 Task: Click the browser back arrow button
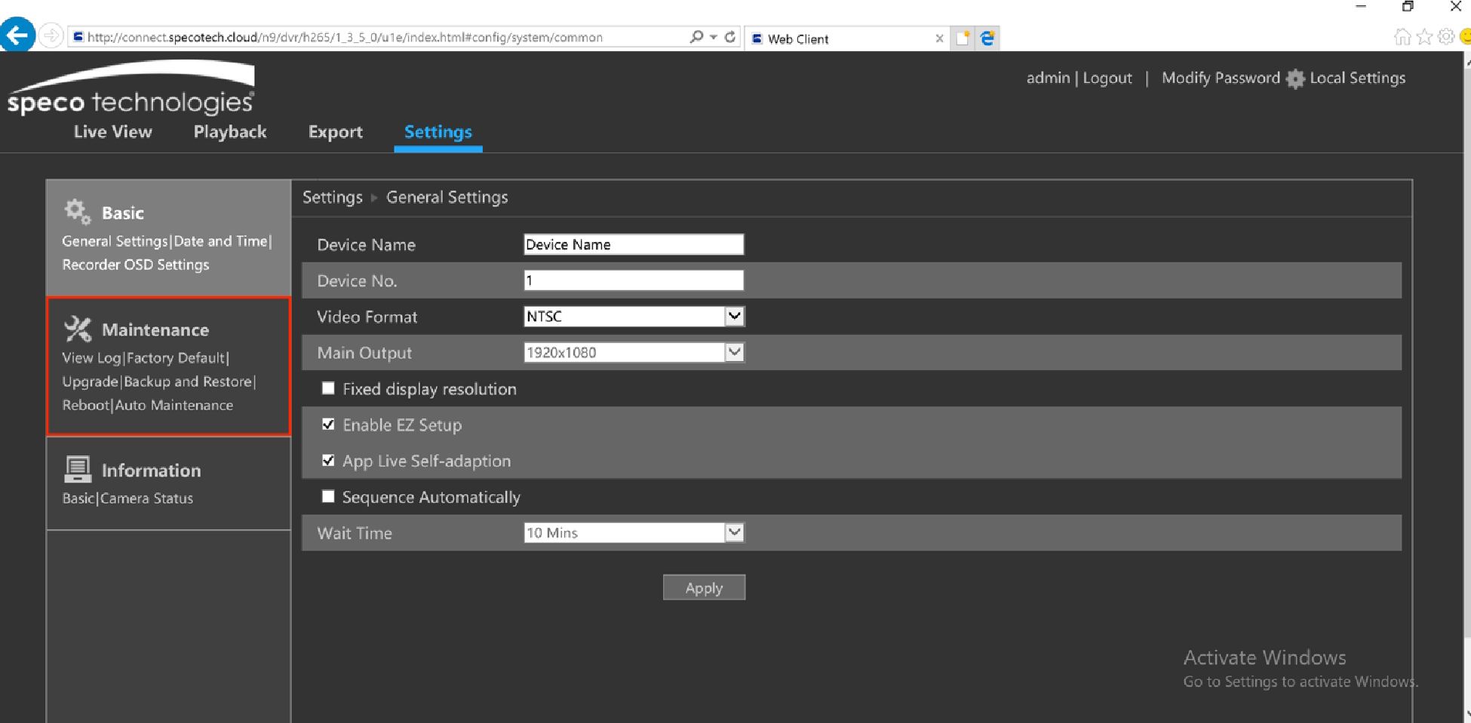(18, 36)
